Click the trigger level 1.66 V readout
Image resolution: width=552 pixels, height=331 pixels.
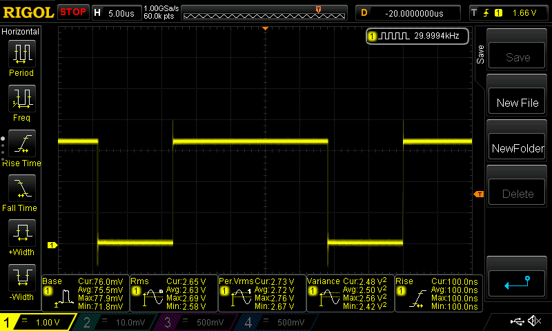(524, 13)
